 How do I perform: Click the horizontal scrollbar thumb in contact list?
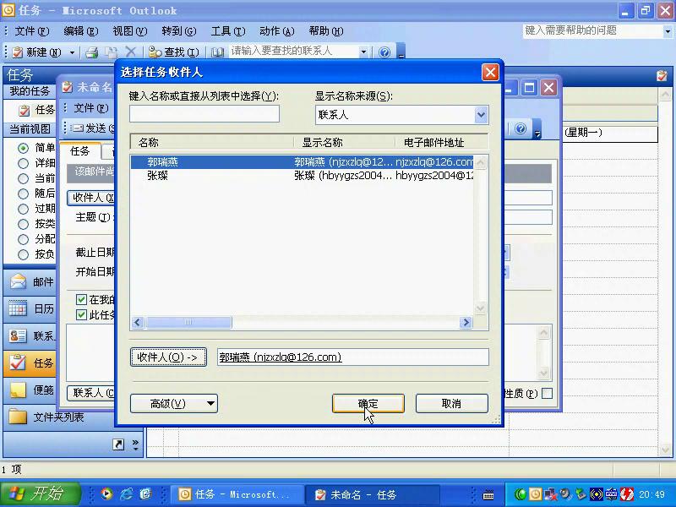pos(188,322)
